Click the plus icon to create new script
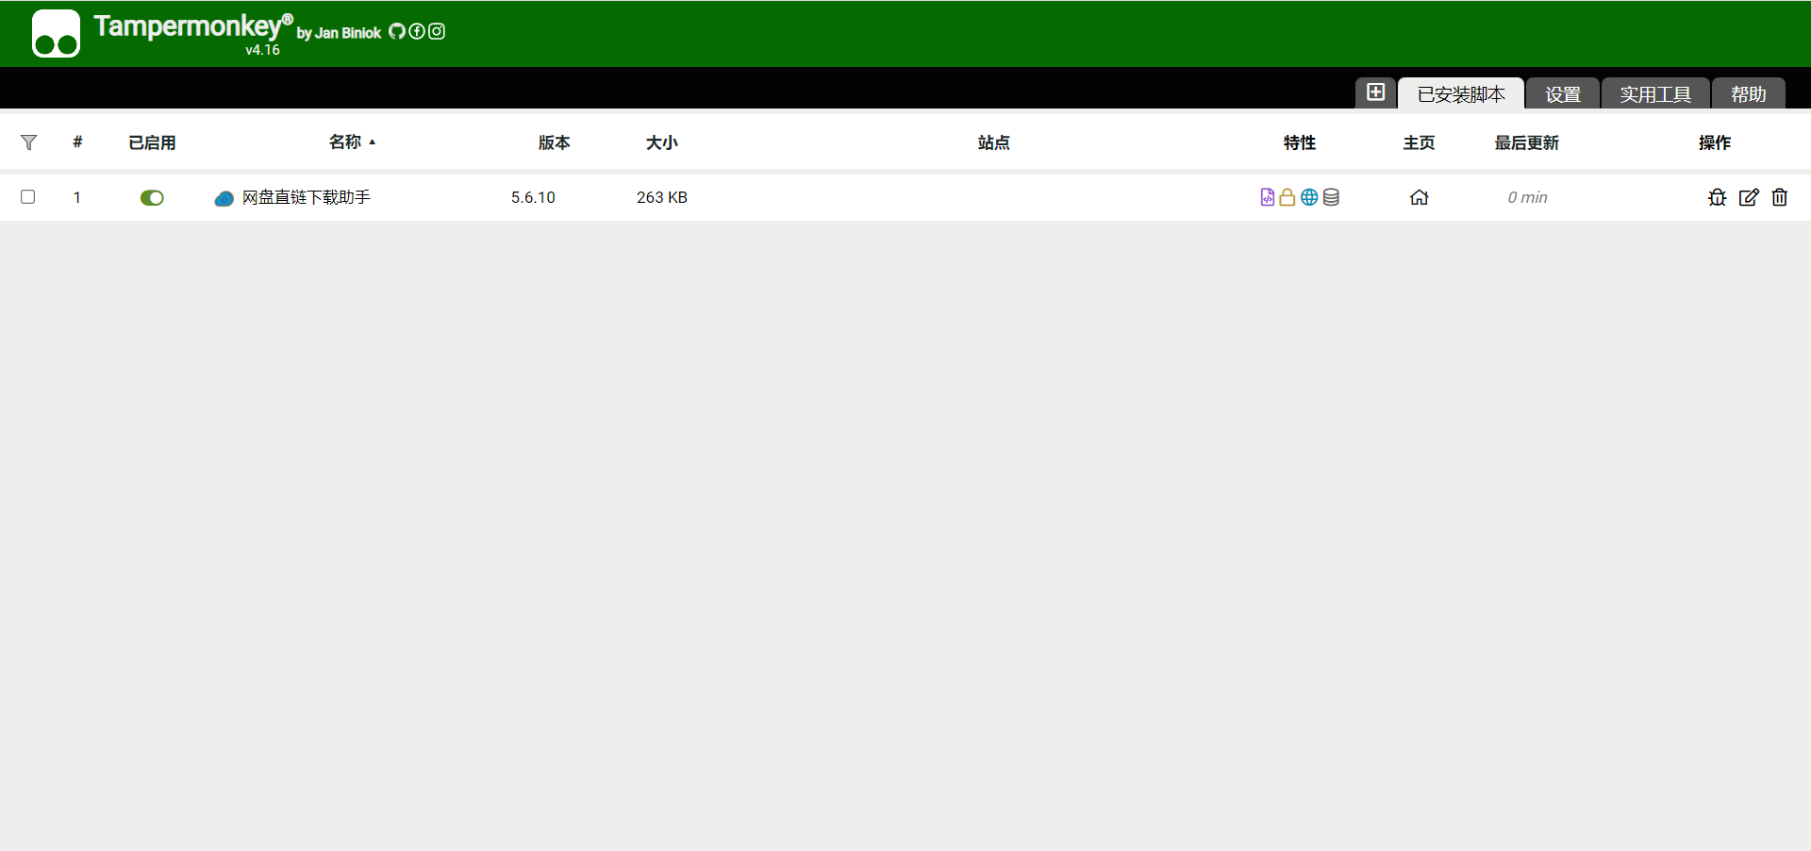The width and height of the screenshot is (1811, 851). pos(1376,92)
